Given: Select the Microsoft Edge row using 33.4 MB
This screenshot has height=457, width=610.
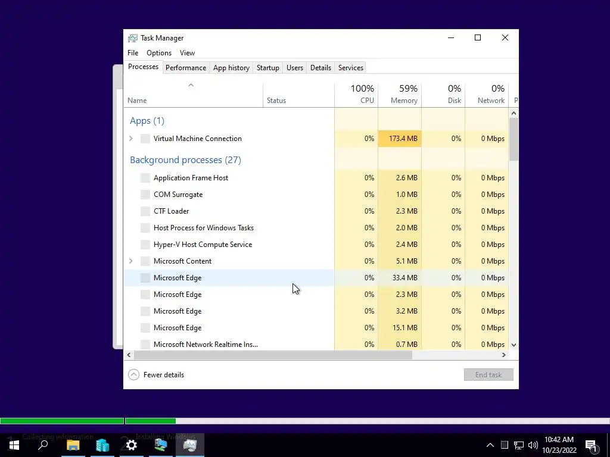Looking at the screenshot, I should pos(316,278).
